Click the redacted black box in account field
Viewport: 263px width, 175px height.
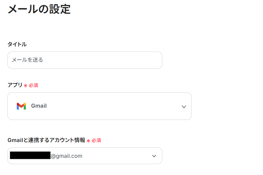pyautogui.click(x=30, y=156)
